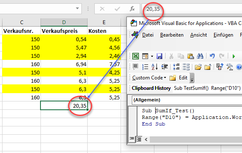Select the 'Sub TestSumIf()' clipboard entry
Viewport: 242px width, 153px height.
191,88
